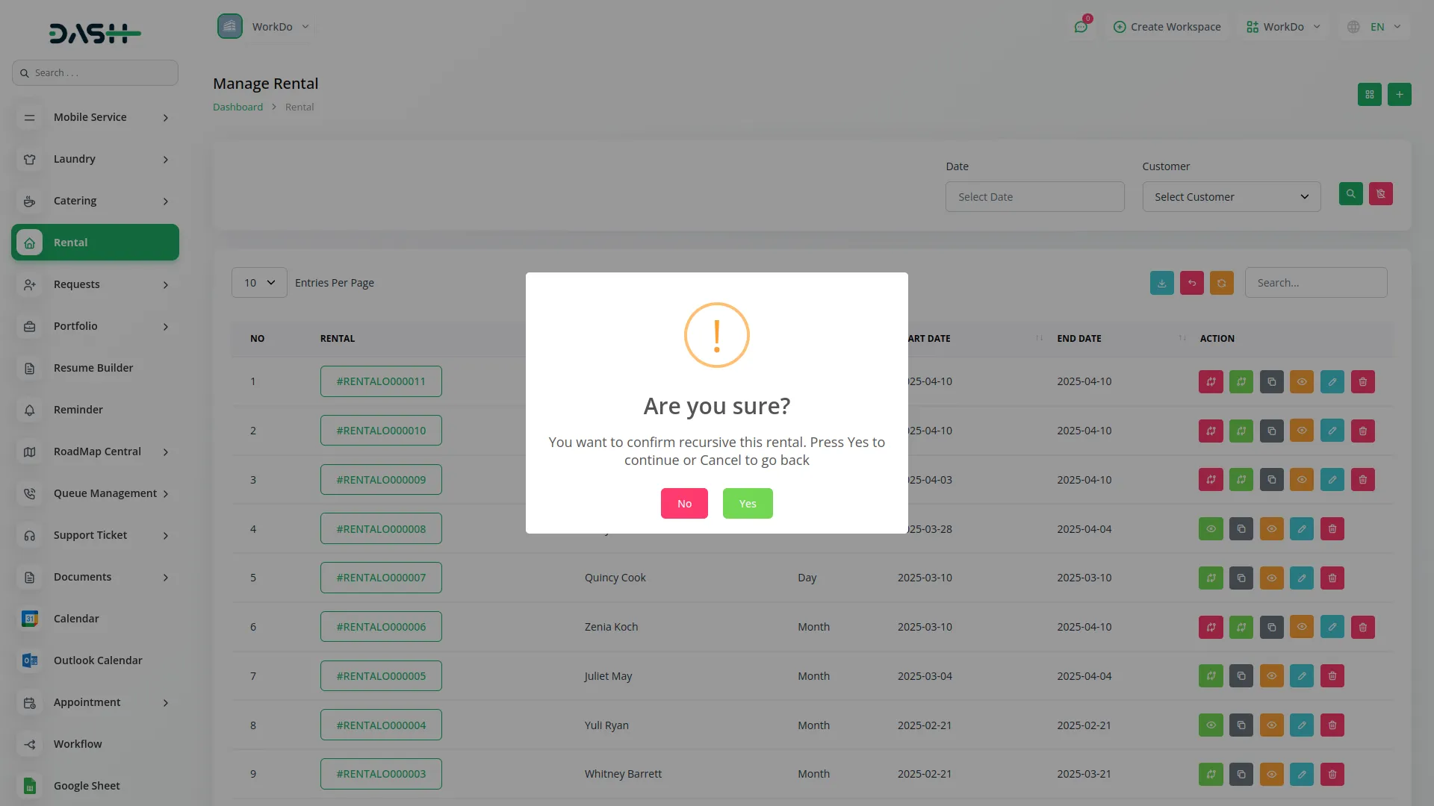Expand the Appointment sidebar section
The image size is (1434, 806).
point(95,702)
